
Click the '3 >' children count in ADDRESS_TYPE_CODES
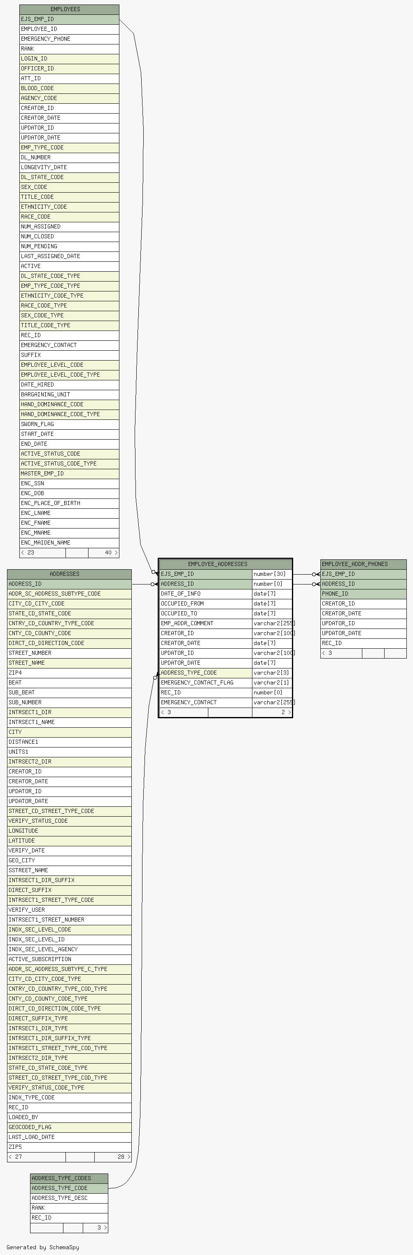tap(96, 1228)
